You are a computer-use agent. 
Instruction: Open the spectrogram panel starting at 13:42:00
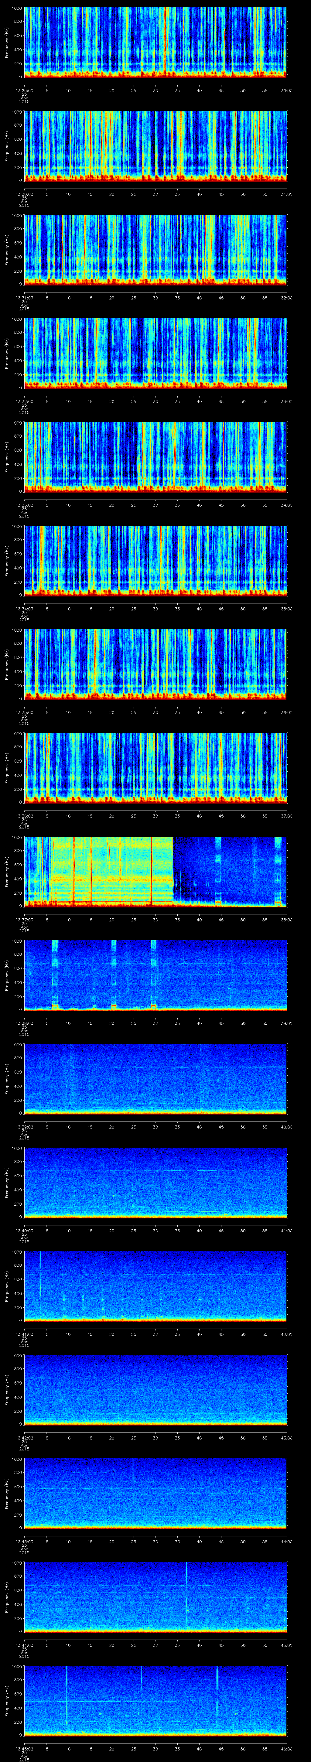155,1388
